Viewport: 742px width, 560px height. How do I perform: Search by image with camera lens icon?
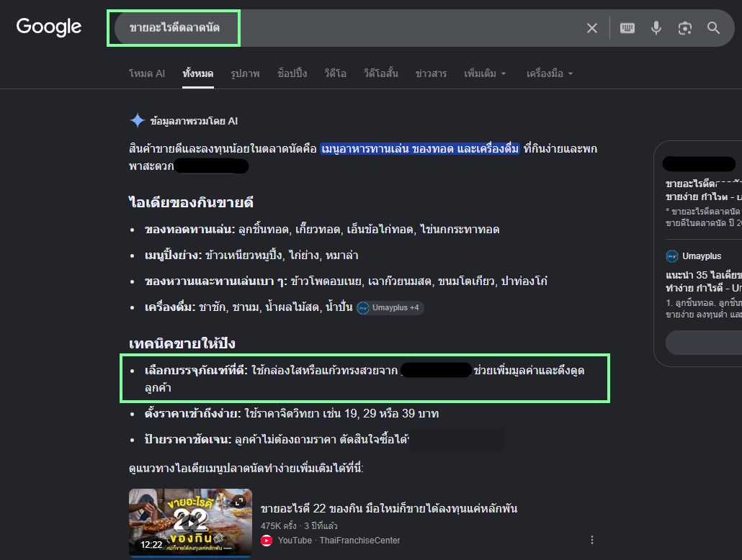[x=685, y=28]
